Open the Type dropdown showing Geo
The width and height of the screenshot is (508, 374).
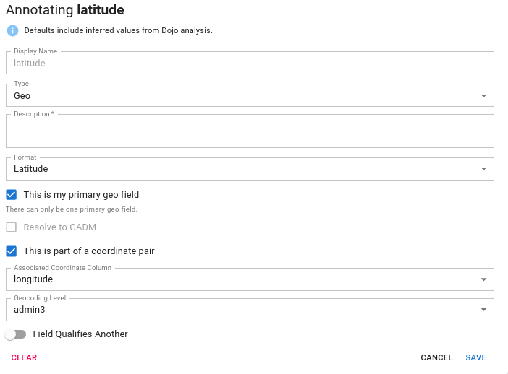(x=250, y=95)
